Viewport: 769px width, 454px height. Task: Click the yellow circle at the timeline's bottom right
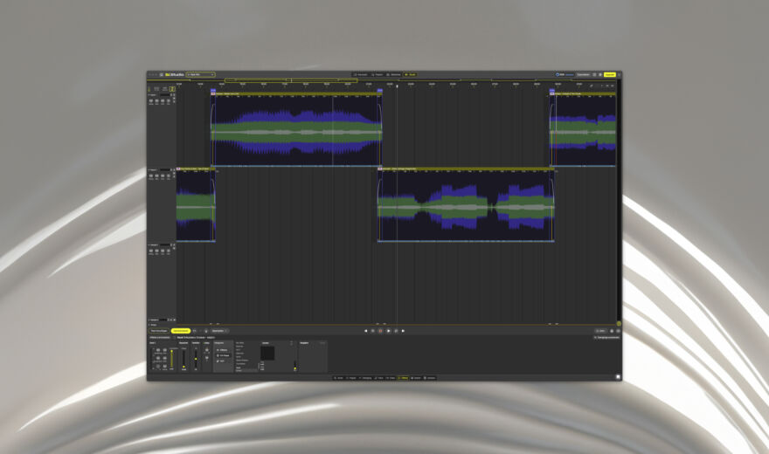pyautogui.click(x=619, y=324)
